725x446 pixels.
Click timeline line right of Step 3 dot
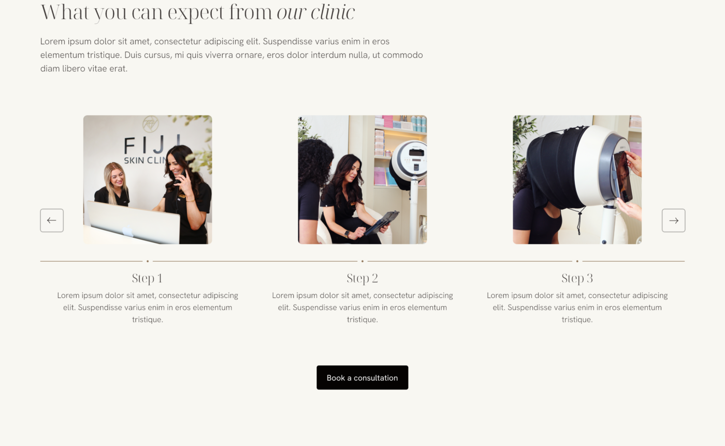tap(633, 261)
